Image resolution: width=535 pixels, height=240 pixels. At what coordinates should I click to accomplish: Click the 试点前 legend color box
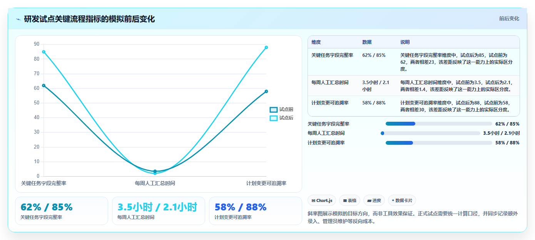(x=274, y=110)
